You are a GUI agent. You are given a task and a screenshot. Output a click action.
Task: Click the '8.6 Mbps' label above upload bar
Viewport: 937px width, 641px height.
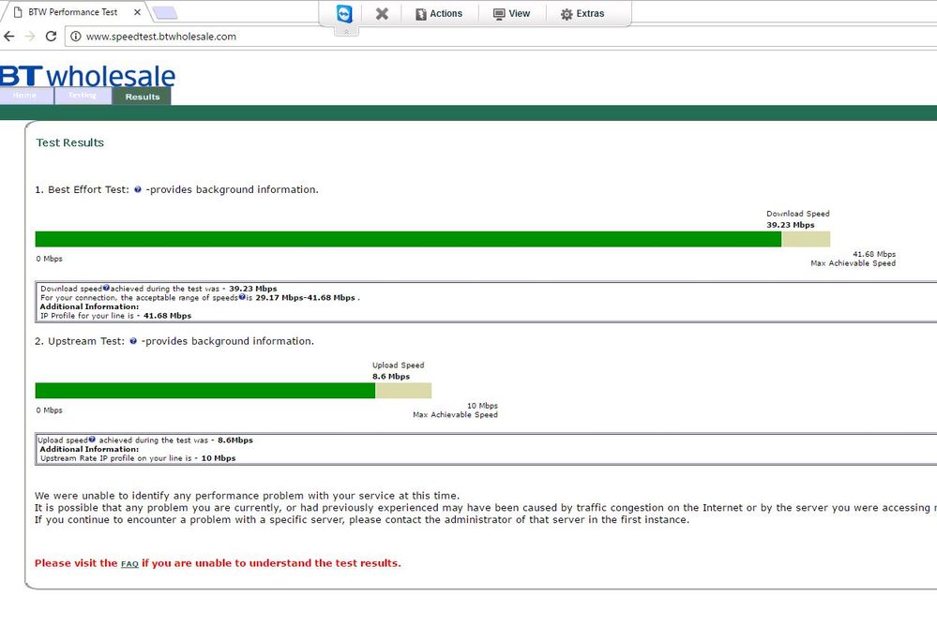coord(391,377)
